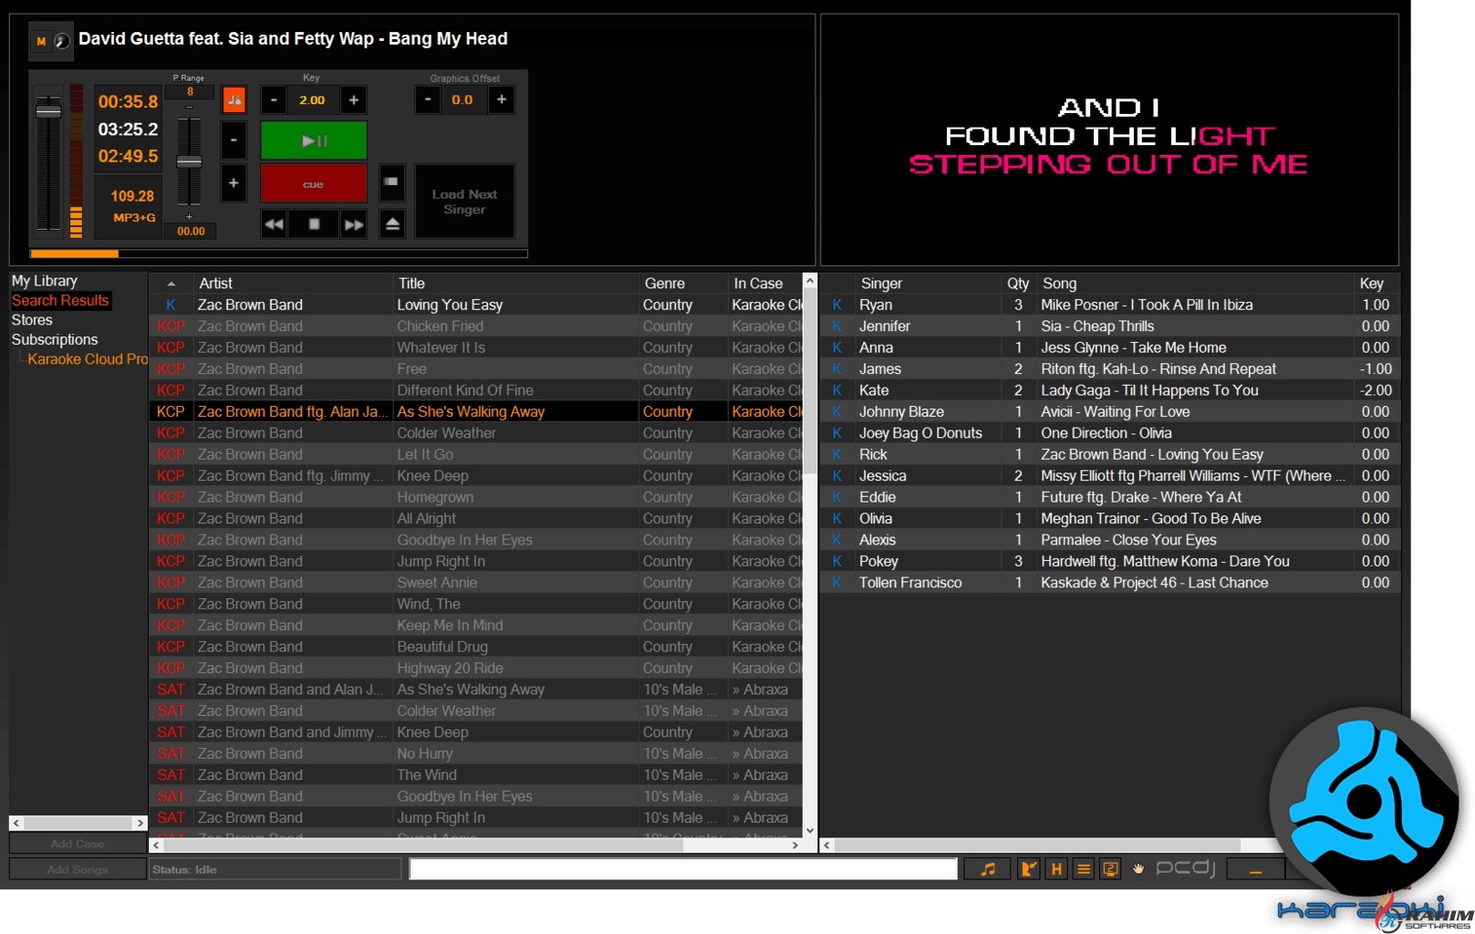
Task: Hit the red cue button
Action: tap(313, 183)
